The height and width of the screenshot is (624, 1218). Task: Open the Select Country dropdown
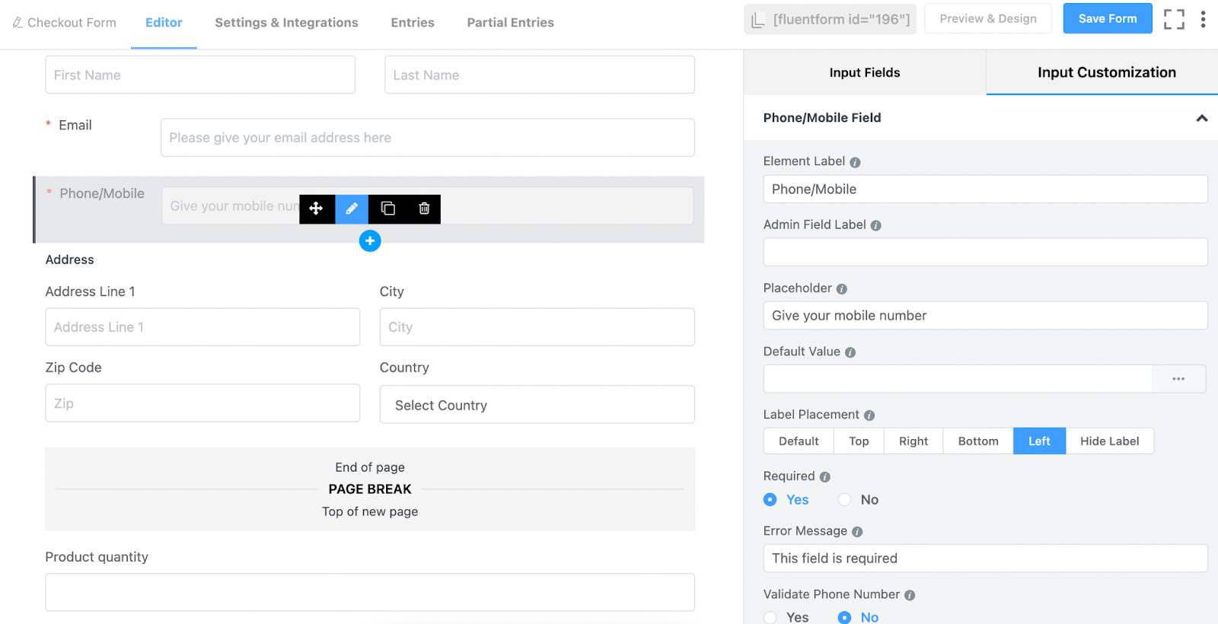(537, 405)
